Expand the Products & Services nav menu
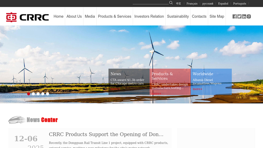This screenshot has width=263, height=148. (114, 16)
